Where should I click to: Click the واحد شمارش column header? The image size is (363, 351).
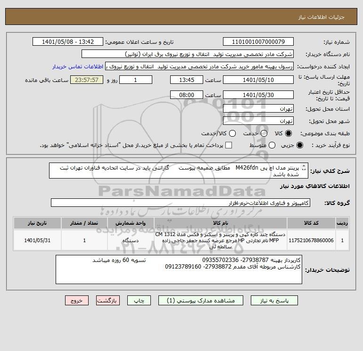pos(131,223)
